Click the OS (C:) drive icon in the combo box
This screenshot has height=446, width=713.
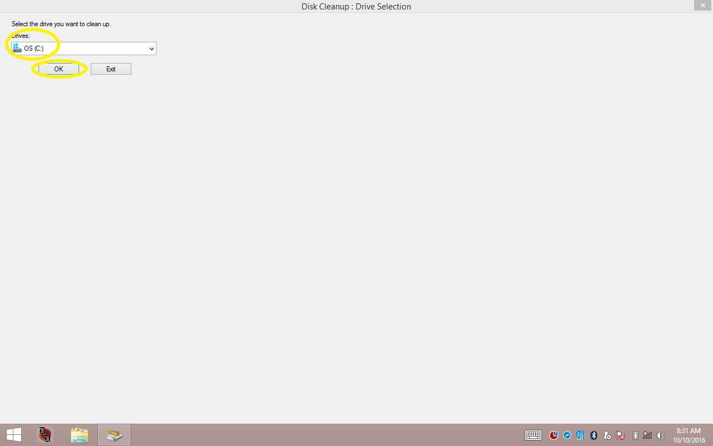pos(17,49)
